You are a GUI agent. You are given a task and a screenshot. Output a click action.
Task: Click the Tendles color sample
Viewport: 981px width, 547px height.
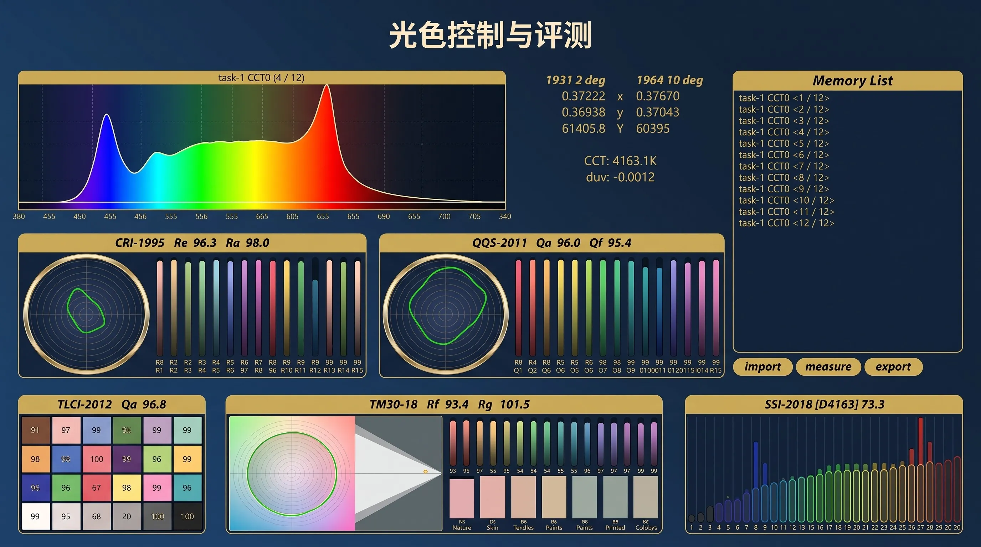pos(523,497)
